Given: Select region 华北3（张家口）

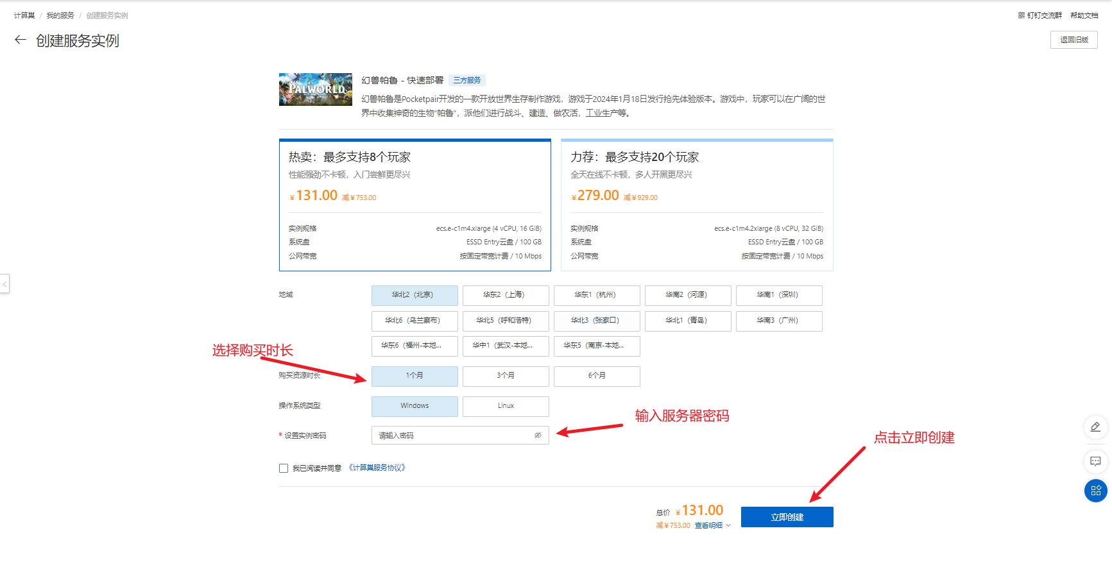Looking at the screenshot, I should [x=597, y=321].
